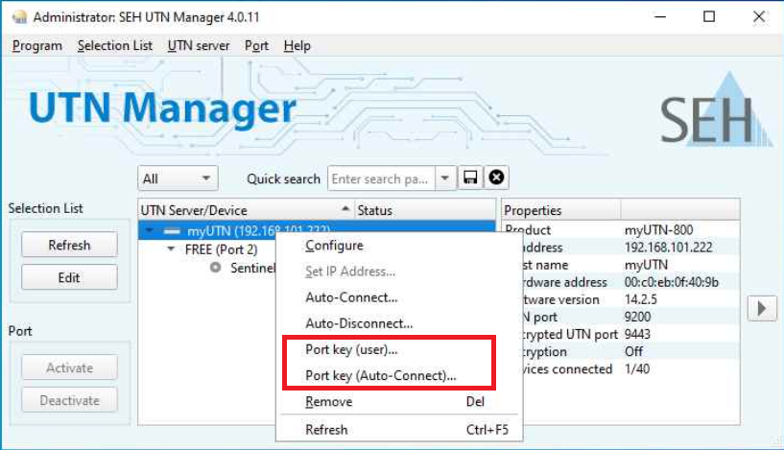The image size is (784, 450).
Task: Maximize the UTN Manager window
Action: tap(709, 17)
